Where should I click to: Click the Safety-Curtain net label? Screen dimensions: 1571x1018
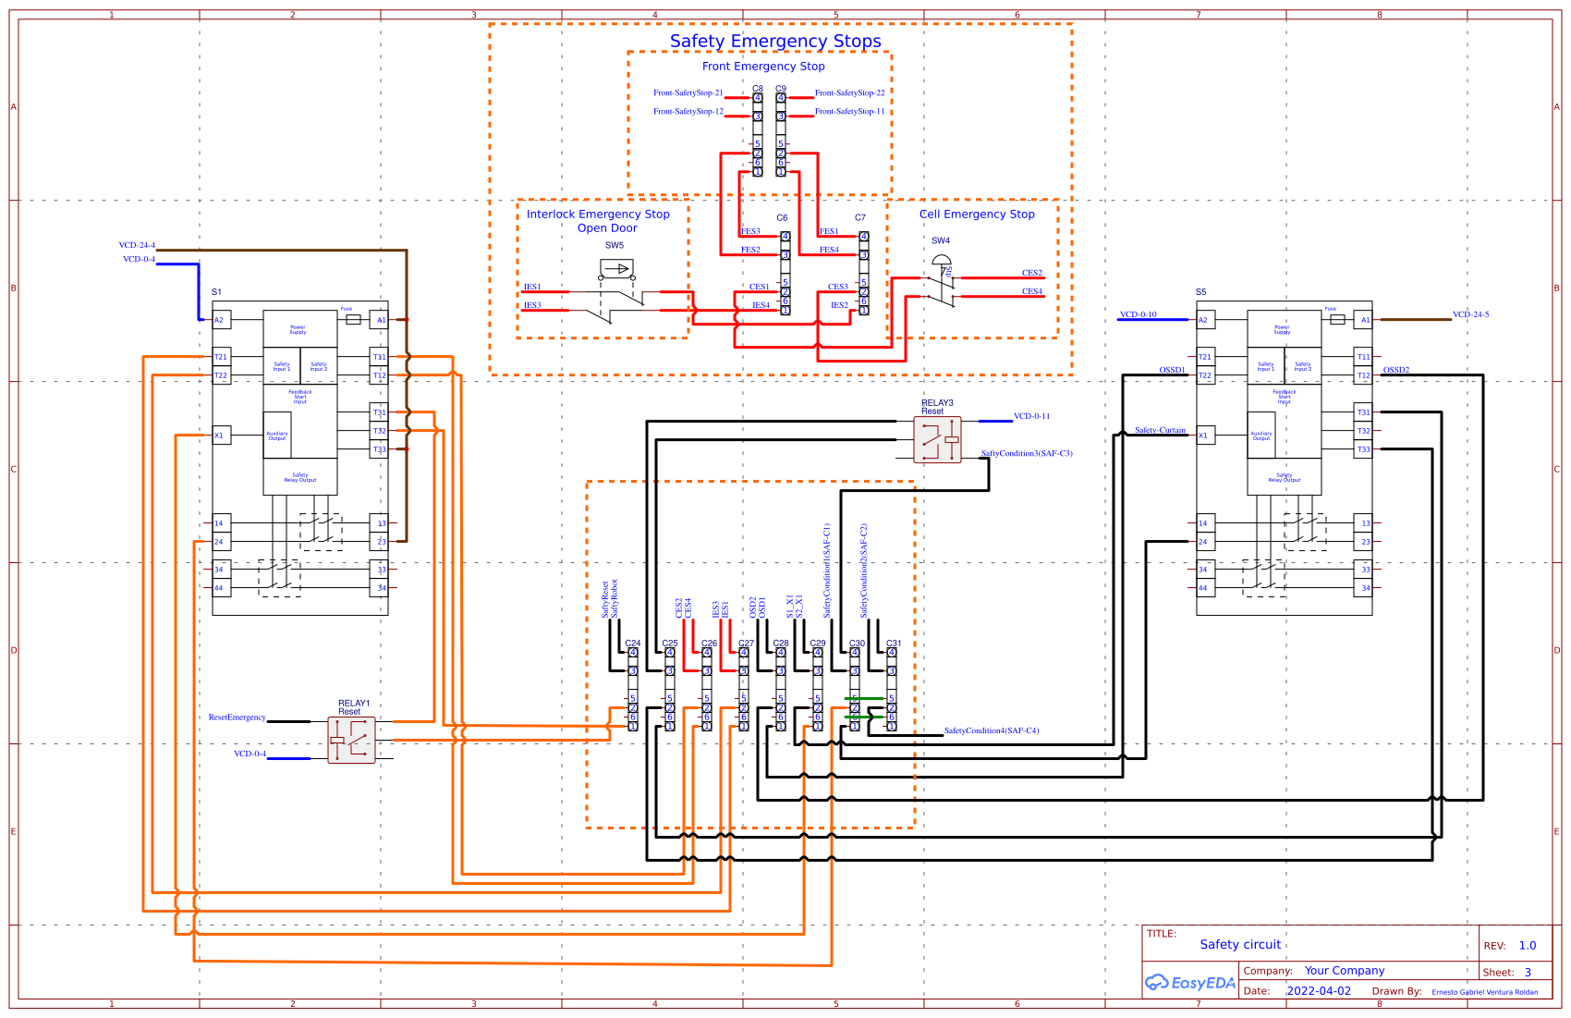(1161, 430)
